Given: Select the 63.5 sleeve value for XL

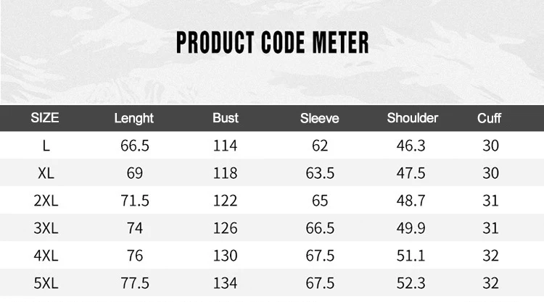Looking at the screenshot, I should [320, 173].
